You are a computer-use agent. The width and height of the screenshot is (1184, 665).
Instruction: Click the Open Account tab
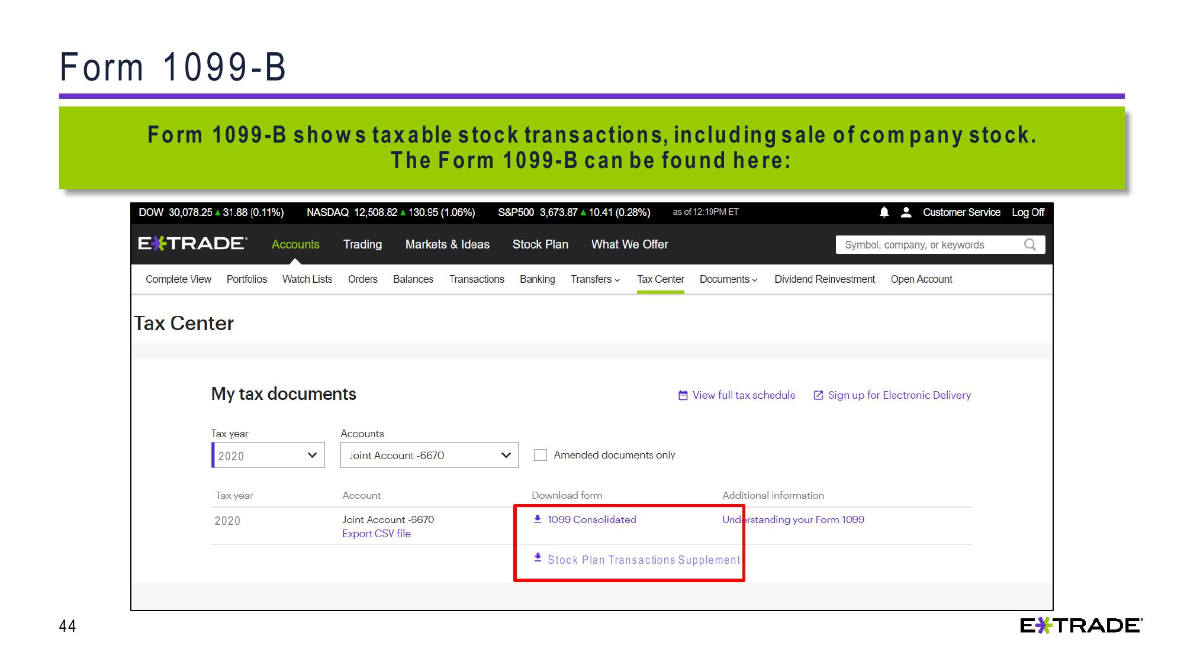[x=922, y=279]
